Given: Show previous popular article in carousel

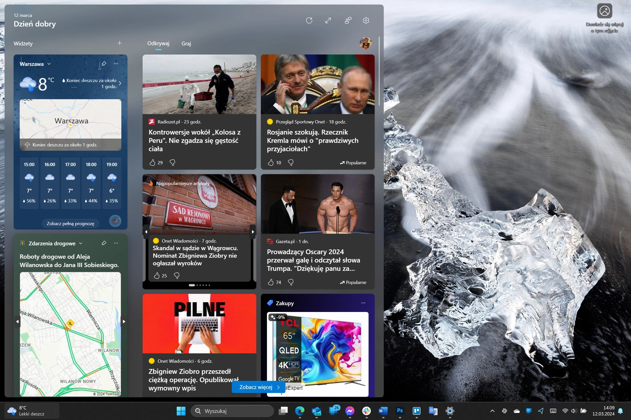Looking at the screenshot, I should click(x=146, y=232).
